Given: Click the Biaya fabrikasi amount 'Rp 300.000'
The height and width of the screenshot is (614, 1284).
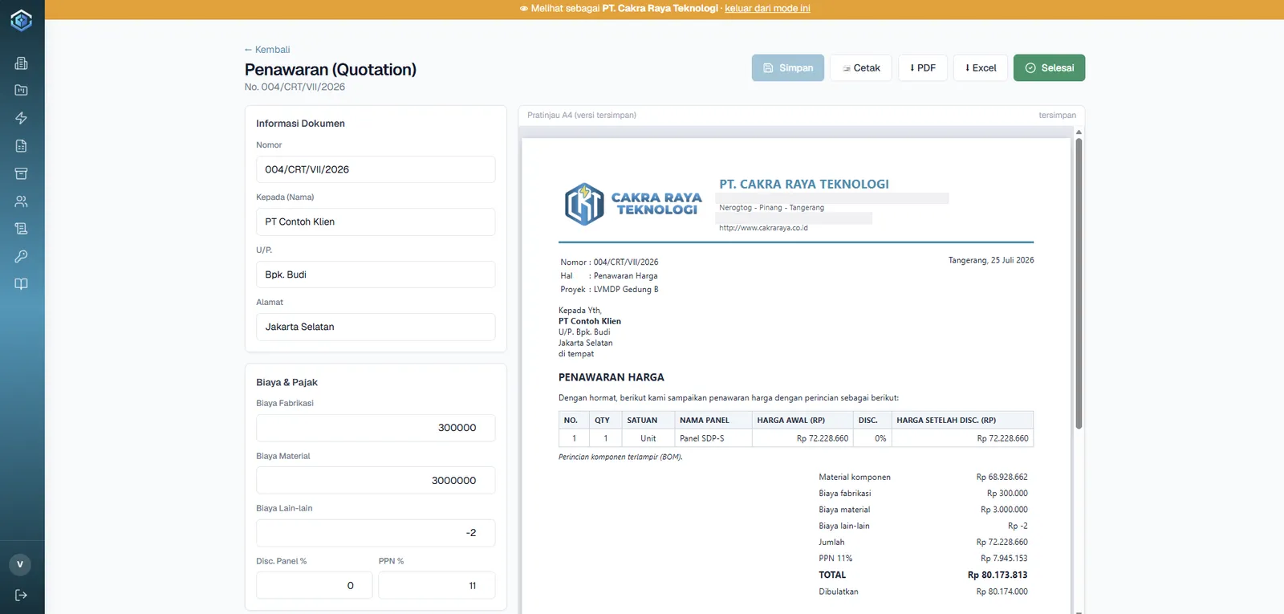Looking at the screenshot, I should pyautogui.click(x=1007, y=494).
